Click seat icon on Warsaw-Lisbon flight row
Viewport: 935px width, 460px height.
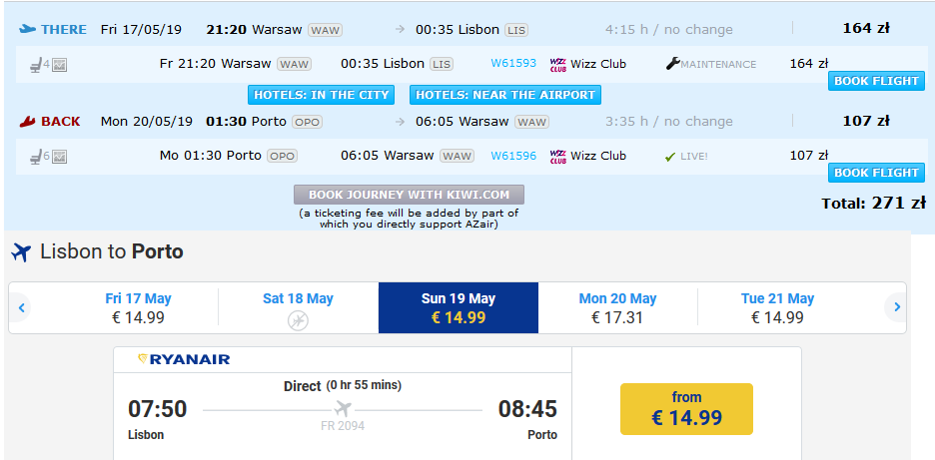click(36, 64)
